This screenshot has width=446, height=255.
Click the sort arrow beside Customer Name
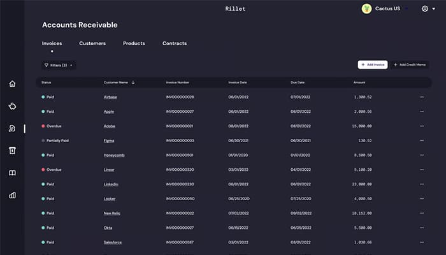(133, 82)
